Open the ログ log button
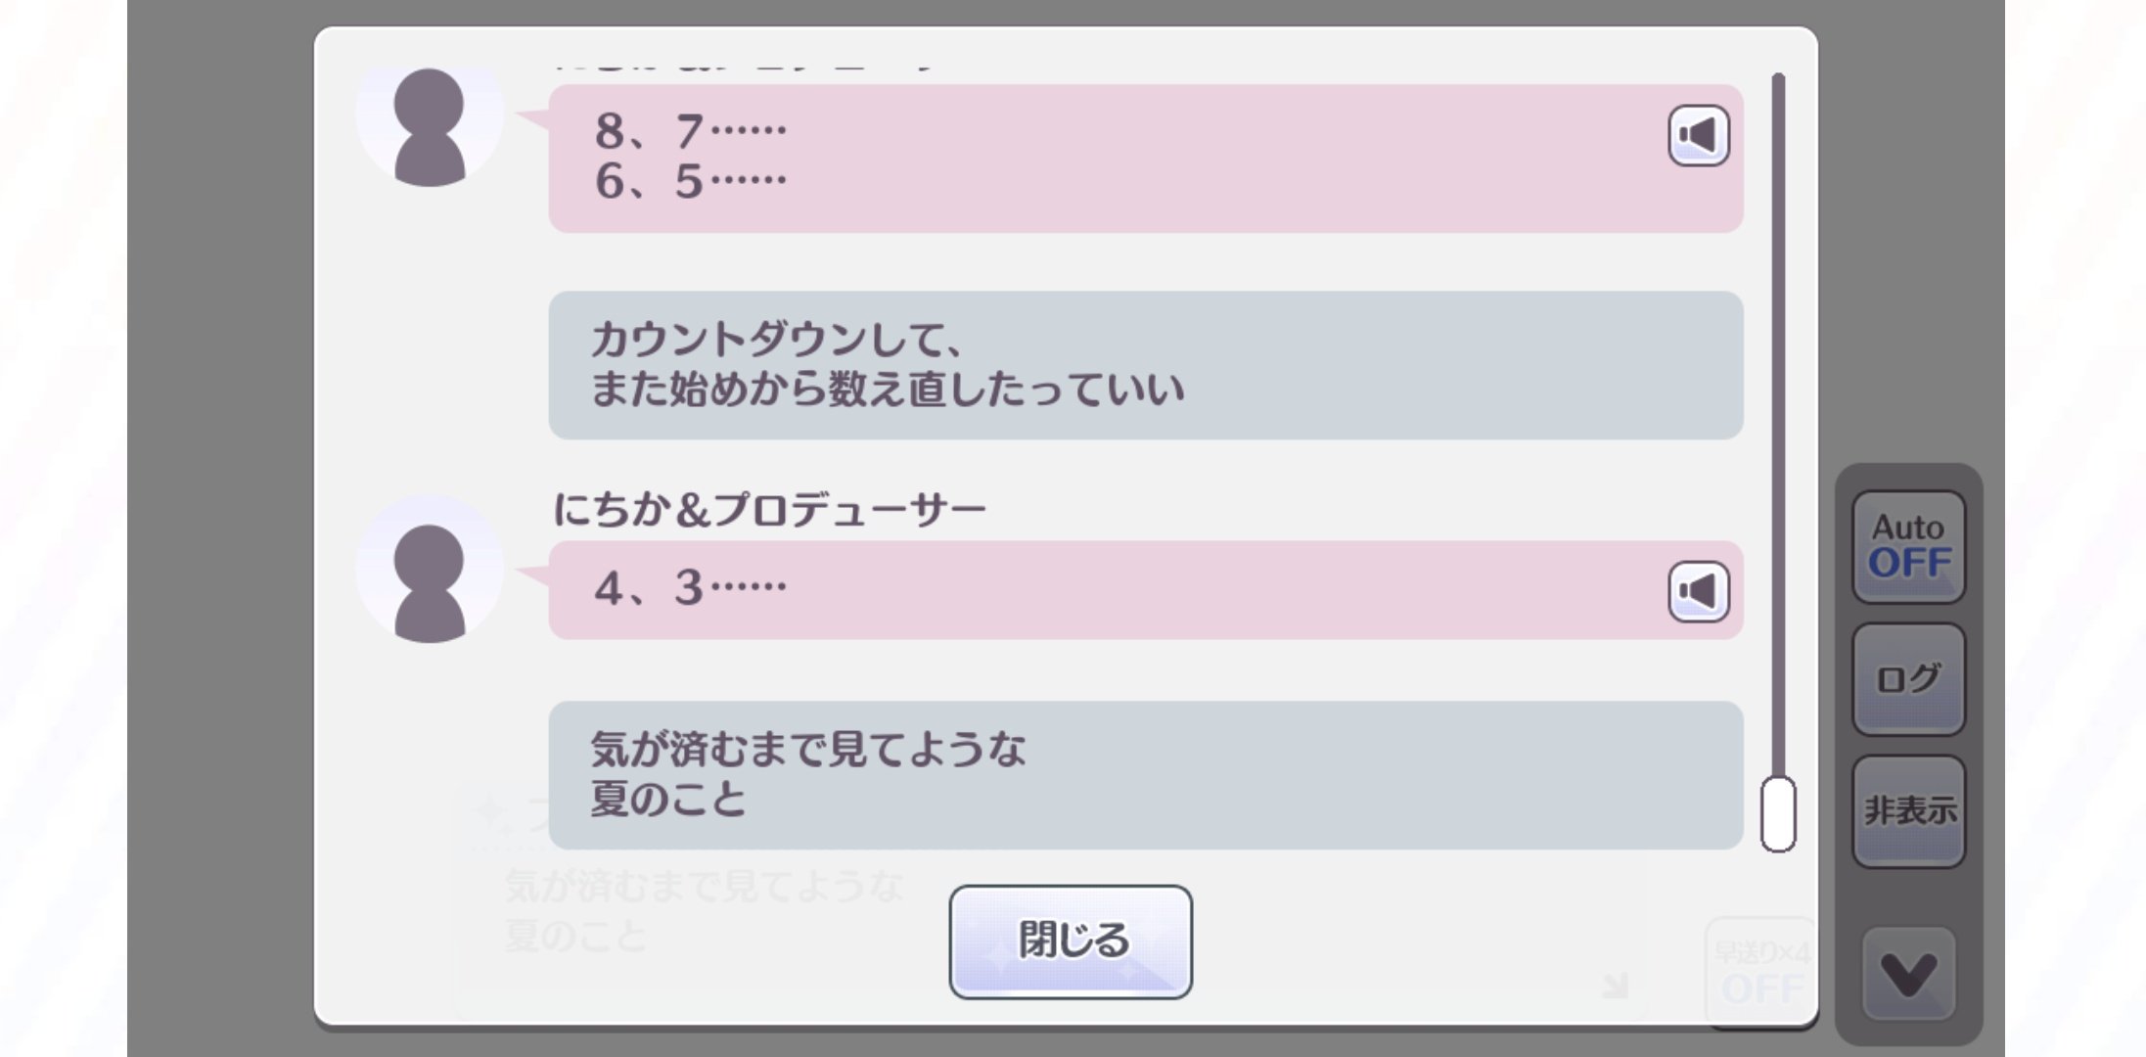 pyautogui.click(x=1908, y=678)
